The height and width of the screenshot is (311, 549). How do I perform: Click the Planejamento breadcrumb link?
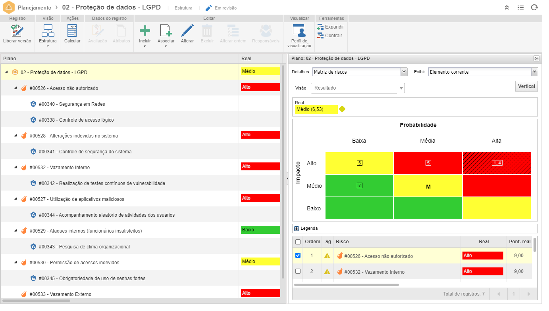[35, 8]
